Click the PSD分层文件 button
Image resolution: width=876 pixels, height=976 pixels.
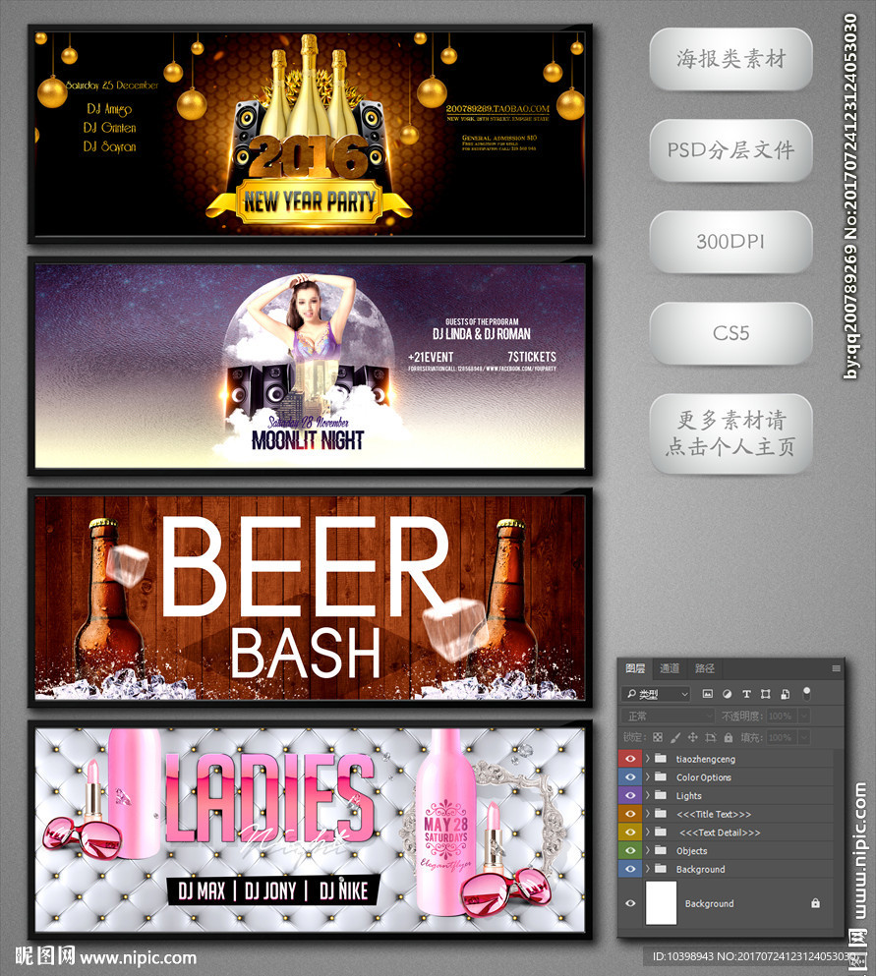[x=730, y=151]
